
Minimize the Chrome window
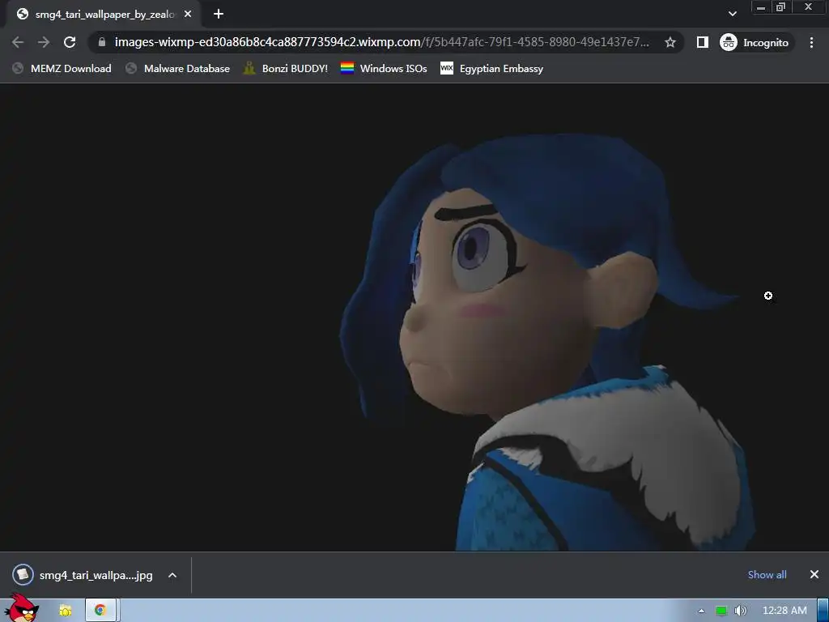pos(761,7)
